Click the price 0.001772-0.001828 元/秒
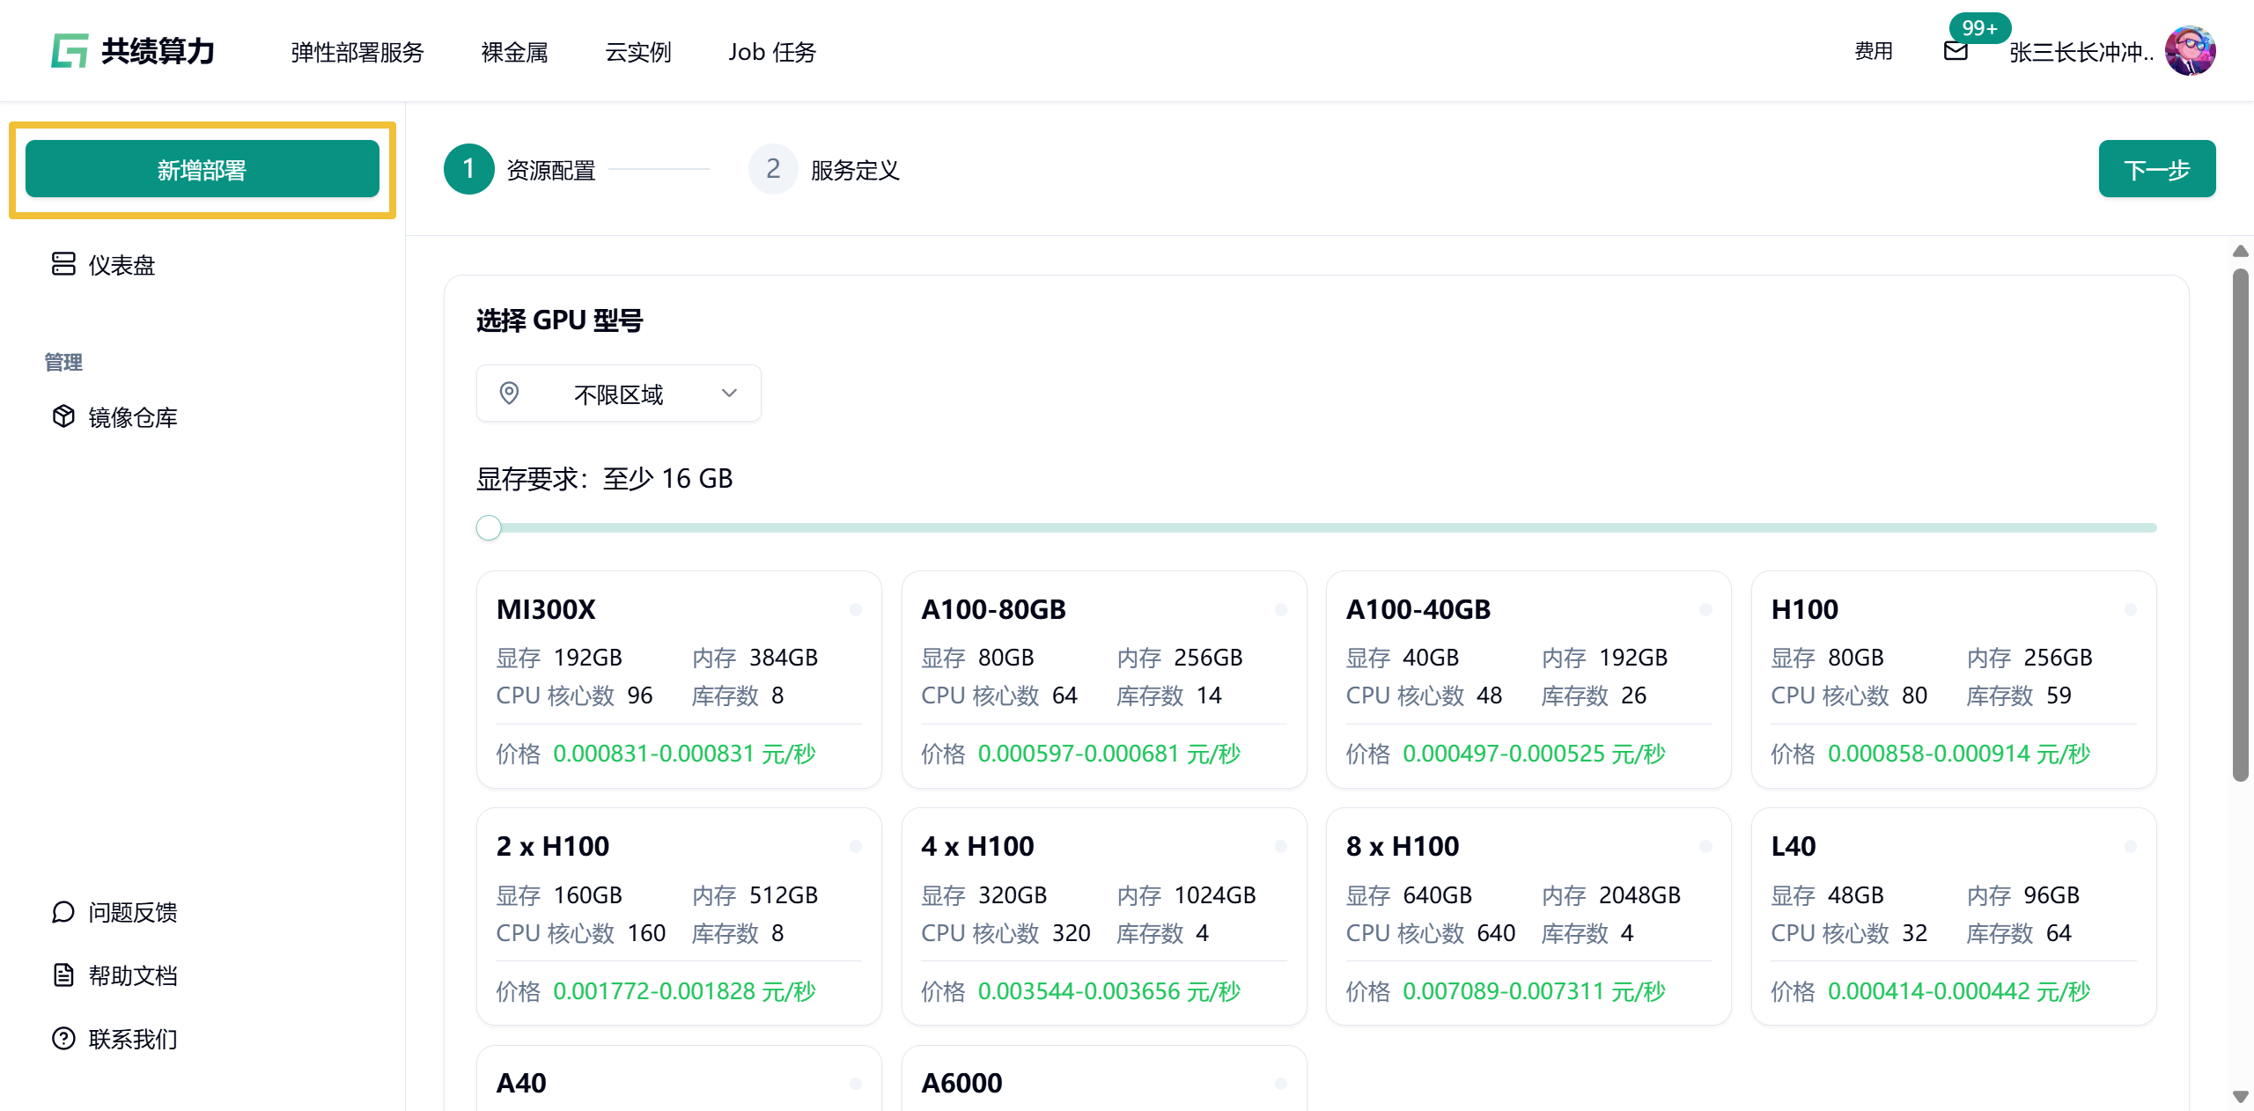 (684, 991)
